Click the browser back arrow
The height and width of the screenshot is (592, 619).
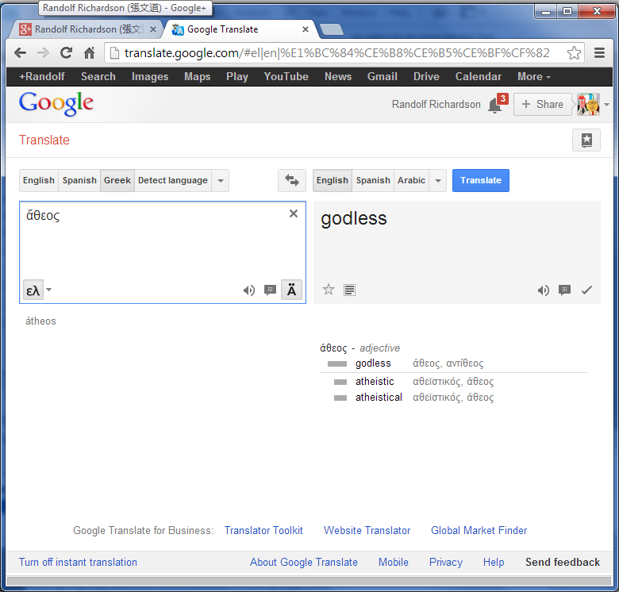[20, 52]
